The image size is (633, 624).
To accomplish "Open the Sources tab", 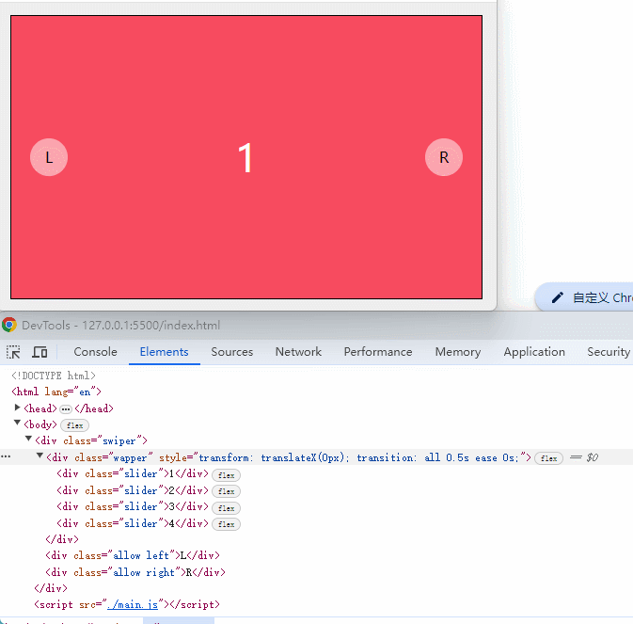I will pyautogui.click(x=232, y=352).
